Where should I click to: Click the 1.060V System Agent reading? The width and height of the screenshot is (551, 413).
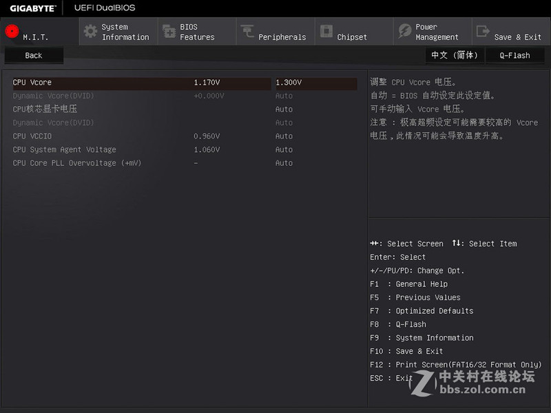click(x=207, y=149)
